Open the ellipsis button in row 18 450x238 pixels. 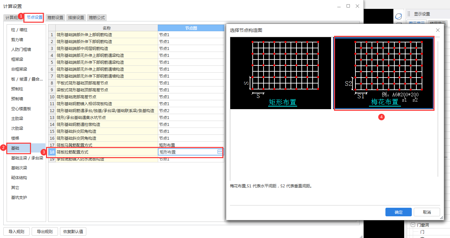(220, 152)
